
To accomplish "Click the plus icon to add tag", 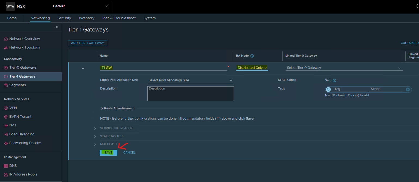I will tap(408, 90).
